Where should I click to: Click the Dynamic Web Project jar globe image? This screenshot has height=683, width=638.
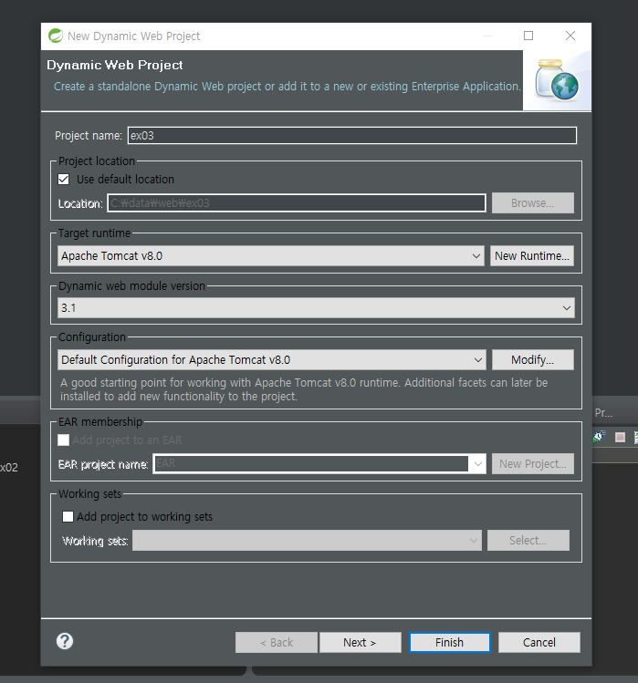(x=558, y=80)
